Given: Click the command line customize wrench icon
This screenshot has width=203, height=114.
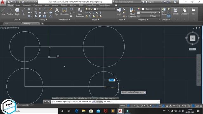Looking at the screenshot, I should (x=49, y=102).
